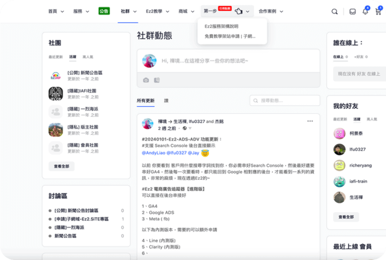Switch to the 讚 activity tab
386x260 pixels.
pyautogui.click(x=166, y=101)
